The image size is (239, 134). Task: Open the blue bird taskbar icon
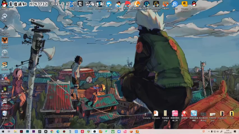pyautogui.click(x=119, y=132)
